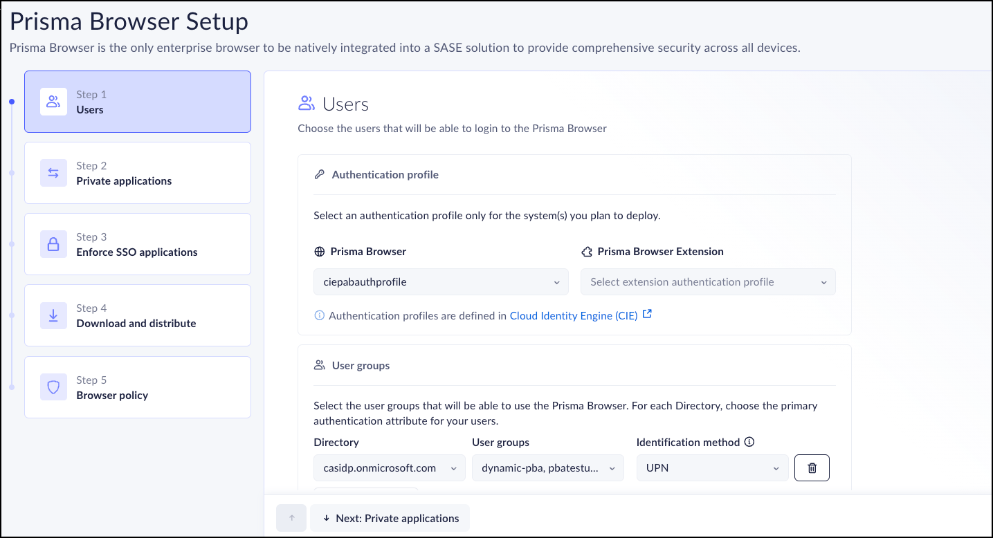Click the shield icon for Browser policy
The width and height of the screenshot is (993, 538).
coord(53,387)
